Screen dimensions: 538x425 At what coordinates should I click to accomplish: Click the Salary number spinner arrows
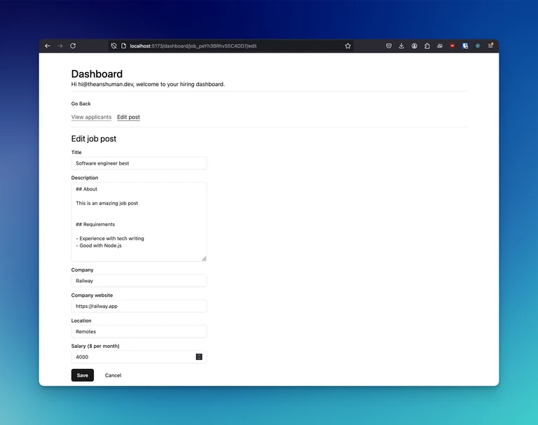(x=199, y=357)
